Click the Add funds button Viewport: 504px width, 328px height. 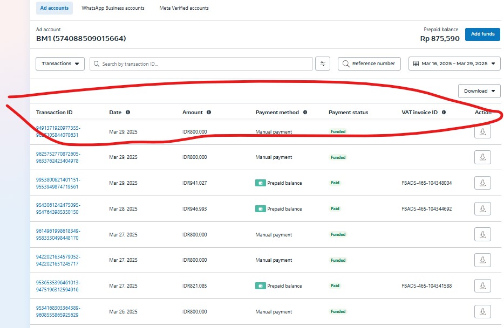pos(482,34)
